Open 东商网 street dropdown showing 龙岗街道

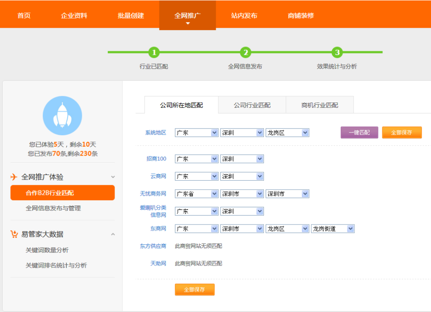click(332, 228)
